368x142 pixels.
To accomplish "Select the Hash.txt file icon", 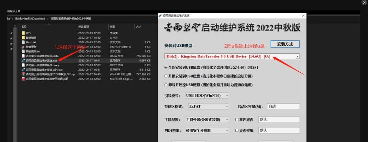I will click(23, 42).
